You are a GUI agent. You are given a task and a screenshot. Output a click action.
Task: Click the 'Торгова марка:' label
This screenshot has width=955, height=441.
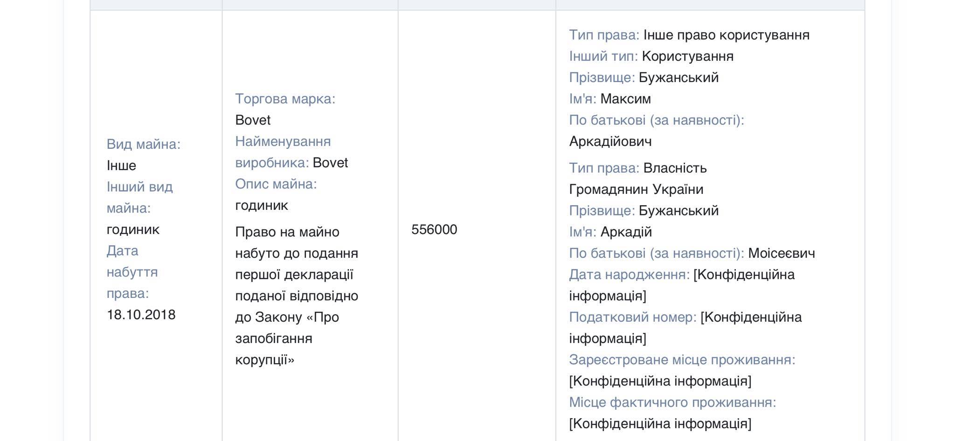pyautogui.click(x=285, y=99)
